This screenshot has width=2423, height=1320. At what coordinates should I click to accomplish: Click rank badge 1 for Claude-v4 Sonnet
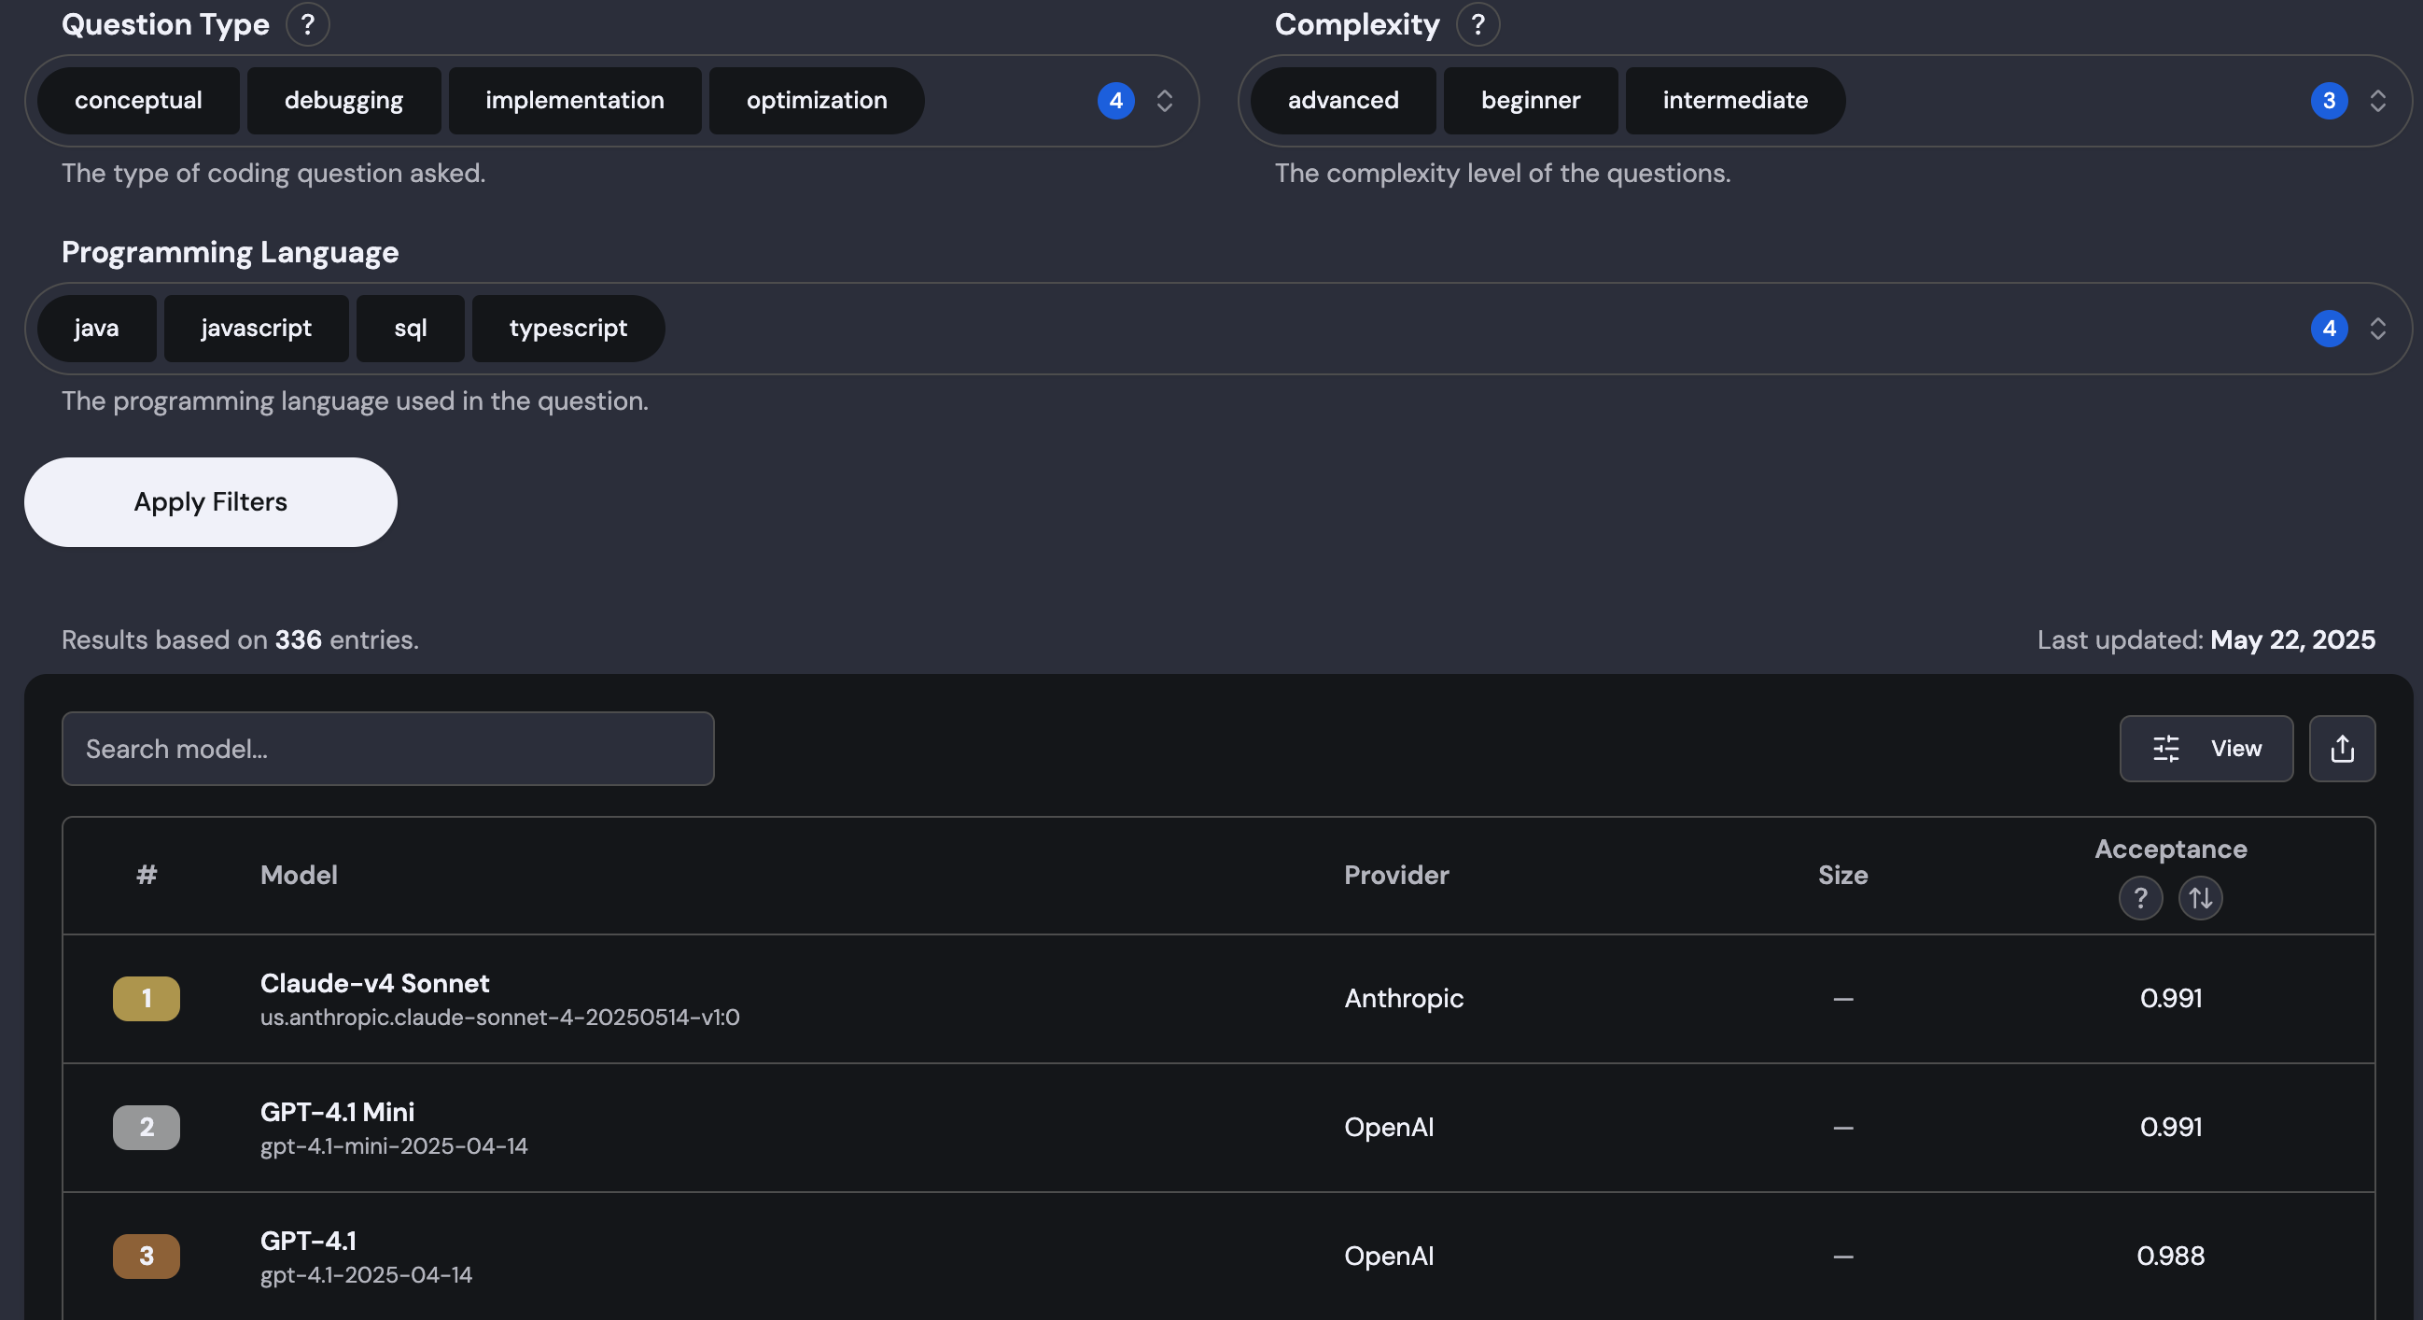tap(147, 998)
